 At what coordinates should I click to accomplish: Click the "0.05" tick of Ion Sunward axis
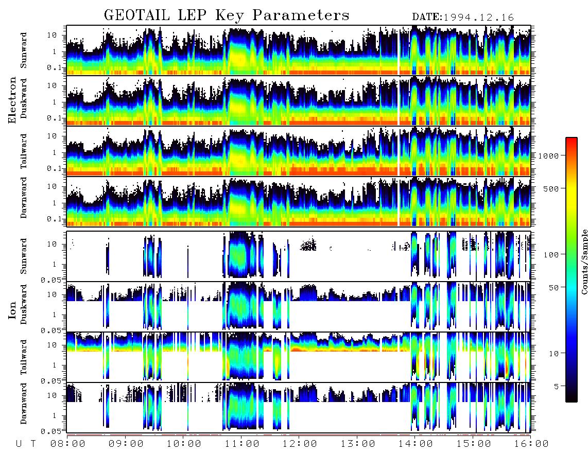tap(51, 280)
